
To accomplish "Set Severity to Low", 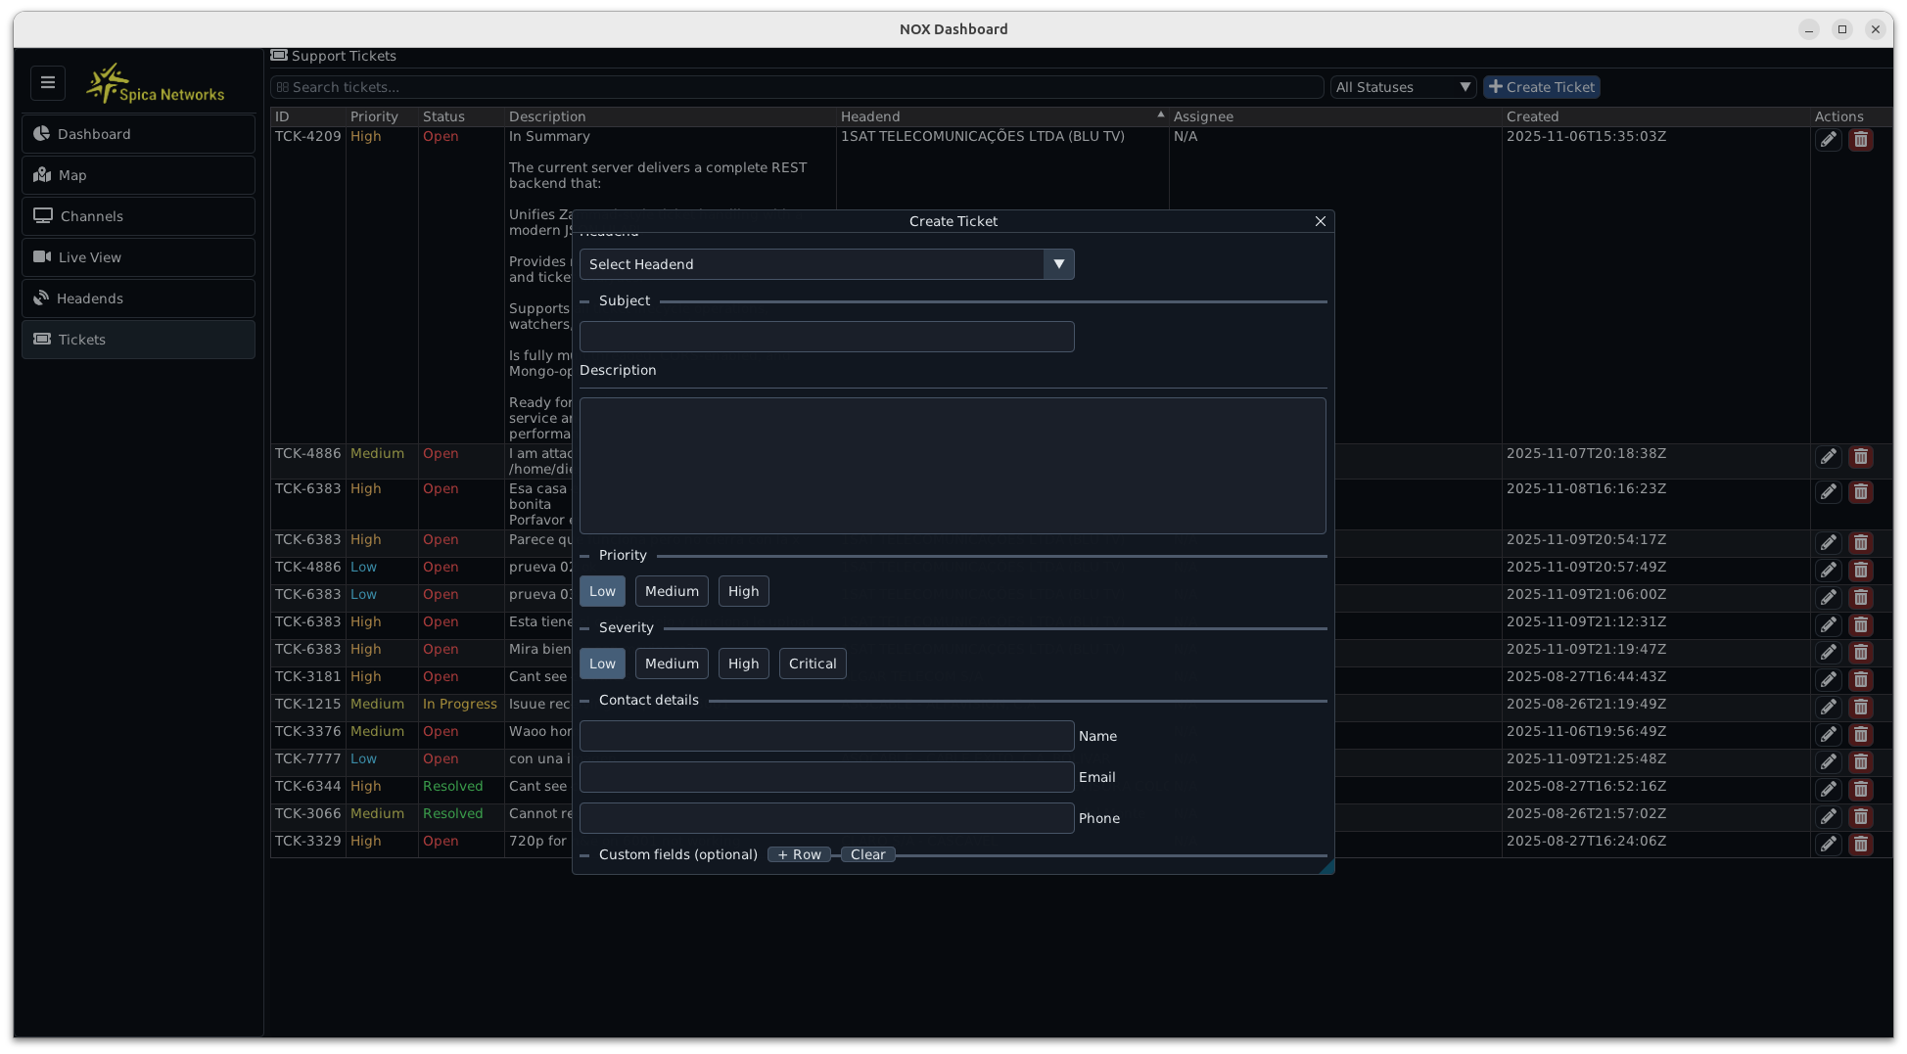I will coord(602,664).
